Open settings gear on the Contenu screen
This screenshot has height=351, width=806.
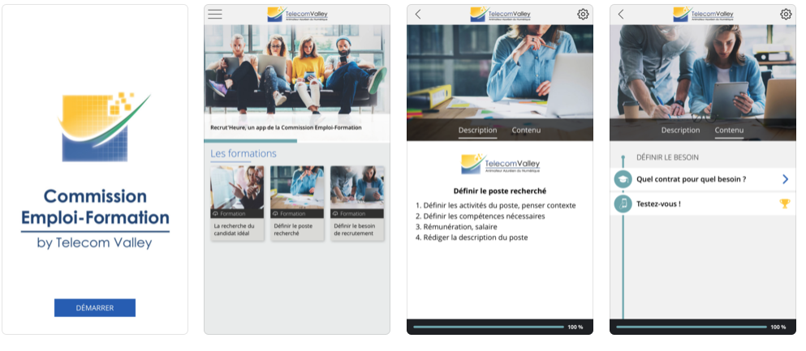[x=786, y=15]
